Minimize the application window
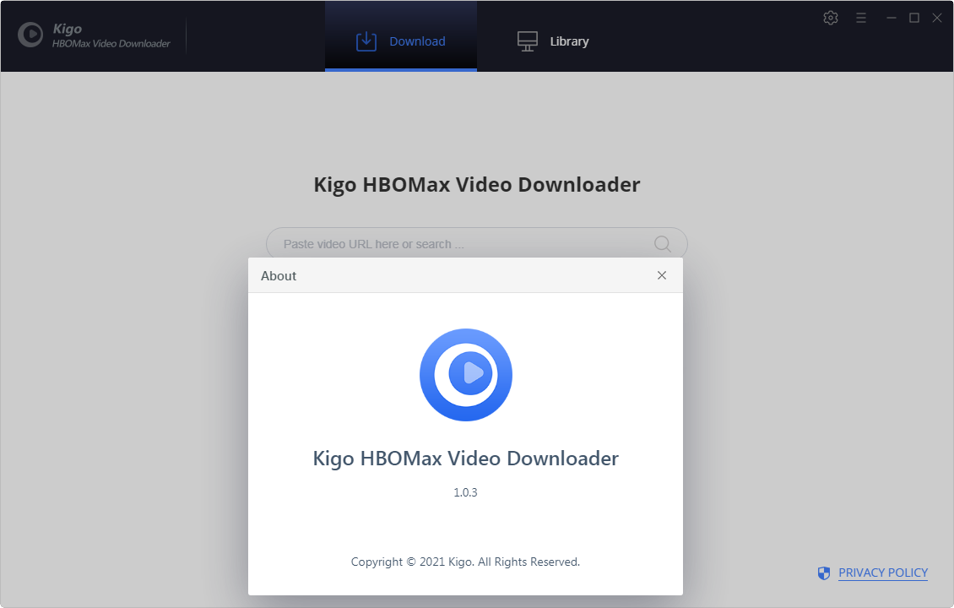The image size is (954, 608). coord(892,18)
